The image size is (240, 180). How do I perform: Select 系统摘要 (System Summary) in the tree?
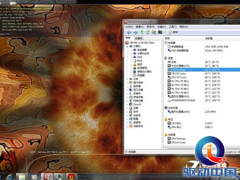pos(142,50)
